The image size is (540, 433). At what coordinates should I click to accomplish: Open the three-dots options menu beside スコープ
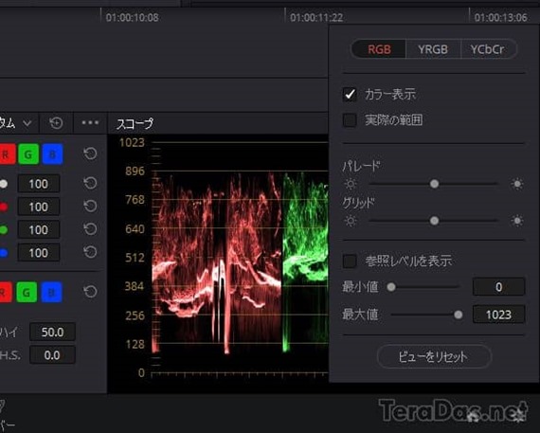pyautogui.click(x=90, y=122)
